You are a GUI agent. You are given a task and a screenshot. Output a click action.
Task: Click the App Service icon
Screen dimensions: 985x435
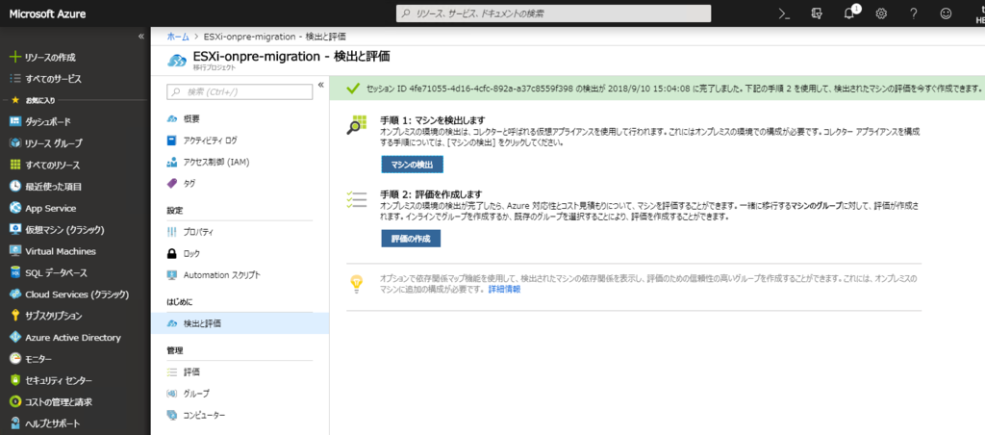[15, 208]
